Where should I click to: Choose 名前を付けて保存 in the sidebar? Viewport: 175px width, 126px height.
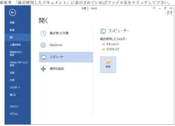tap(16, 53)
